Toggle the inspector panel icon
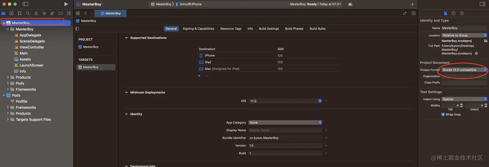The width and height of the screenshot is (489, 167). pyautogui.click(x=483, y=4)
